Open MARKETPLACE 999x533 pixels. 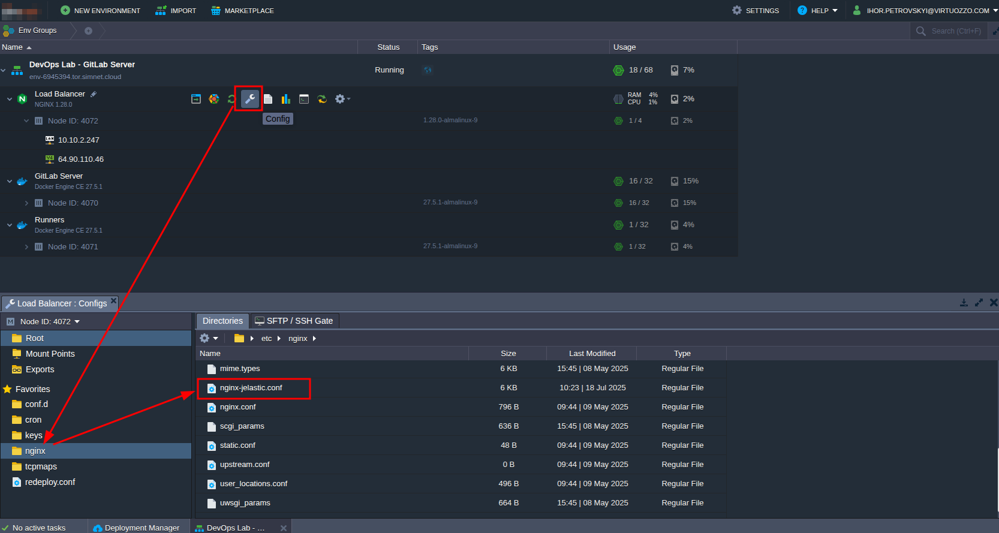[x=242, y=11]
